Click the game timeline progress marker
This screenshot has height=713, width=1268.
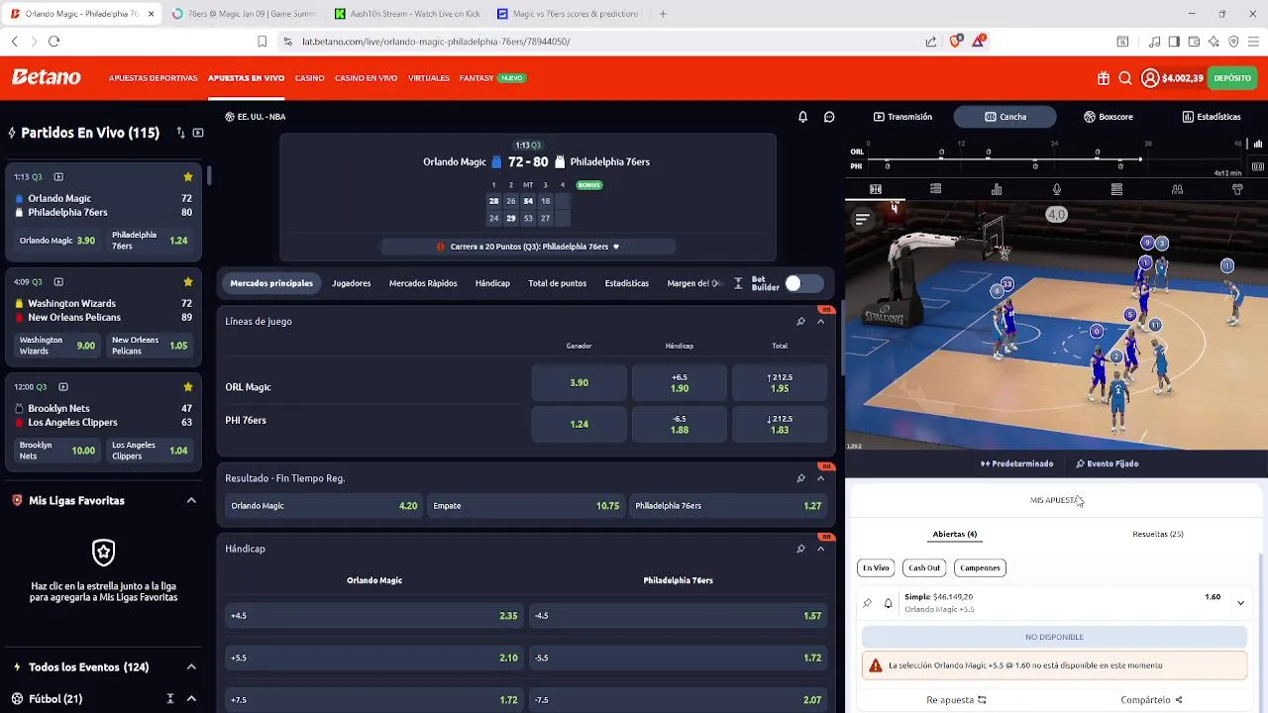1140,158
